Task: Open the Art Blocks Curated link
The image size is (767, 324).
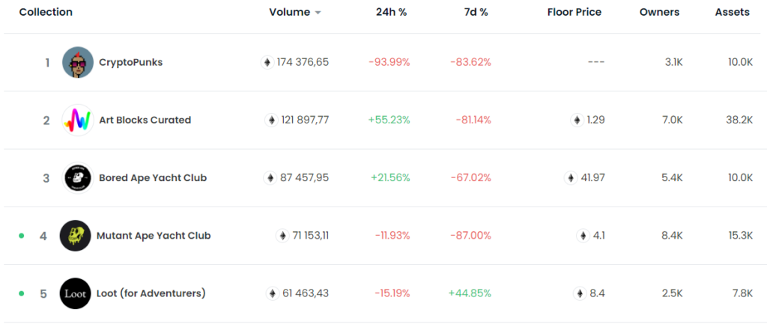Action: pyautogui.click(x=145, y=120)
